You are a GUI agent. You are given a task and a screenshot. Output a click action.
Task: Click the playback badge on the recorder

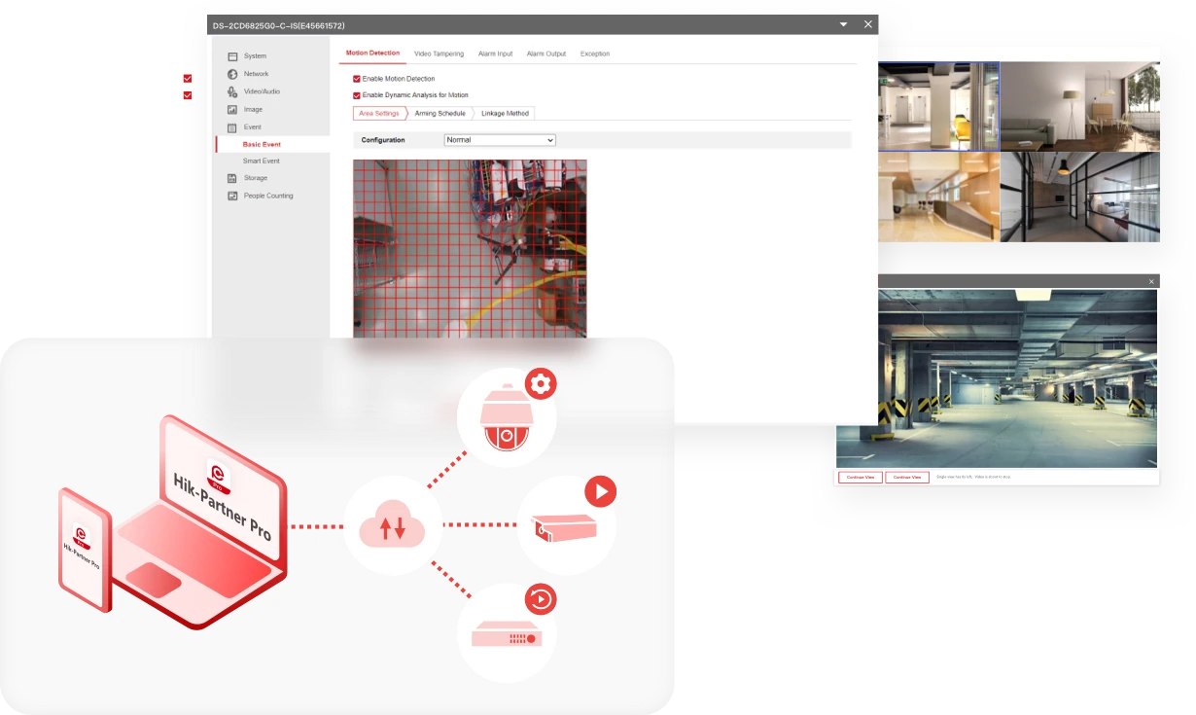(540, 598)
